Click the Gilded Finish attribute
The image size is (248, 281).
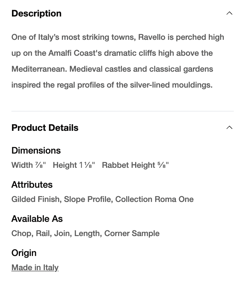coord(35,199)
